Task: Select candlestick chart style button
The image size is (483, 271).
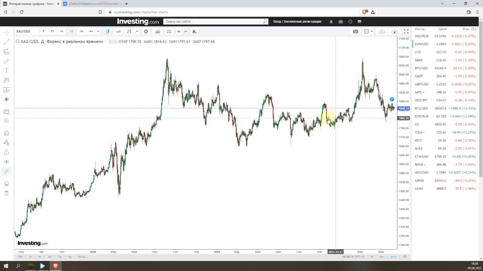Action: pyautogui.click(x=108, y=31)
